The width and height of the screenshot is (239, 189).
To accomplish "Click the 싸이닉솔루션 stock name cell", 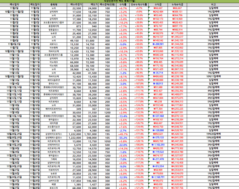I will click(x=54, y=80).
